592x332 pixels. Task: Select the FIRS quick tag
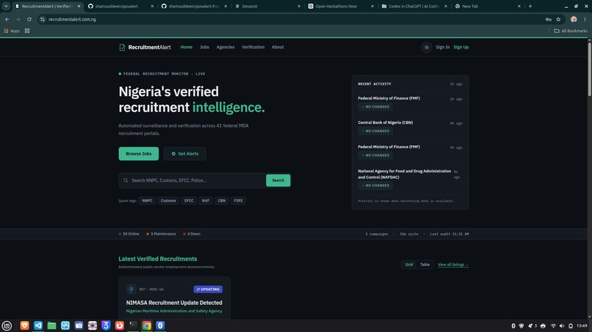pyautogui.click(x=238, y=201)
